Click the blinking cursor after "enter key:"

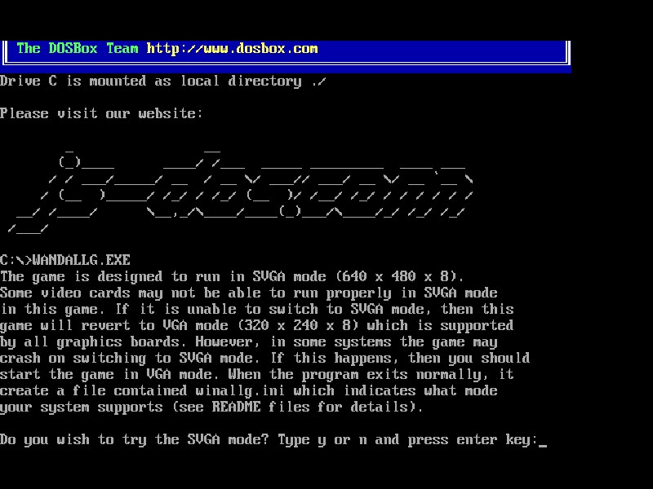click(x=543, y=441)
